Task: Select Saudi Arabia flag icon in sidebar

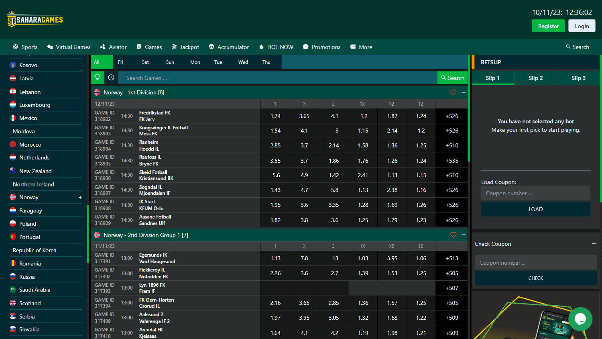Action: [x=13, y=290]
